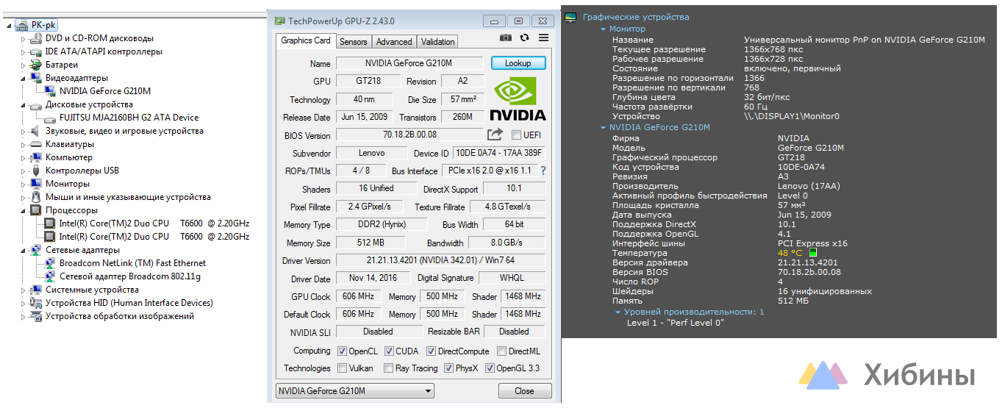Open the GPU selection dropdown NVIDIA GeForce G210M
The image size is (1002, 408).
(355, 391)
